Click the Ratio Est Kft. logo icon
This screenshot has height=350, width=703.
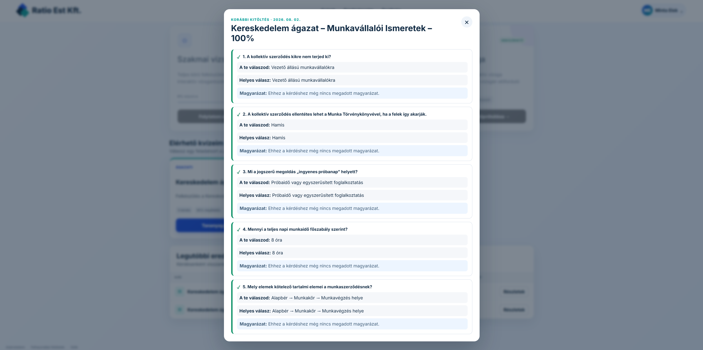pos(23,10)
